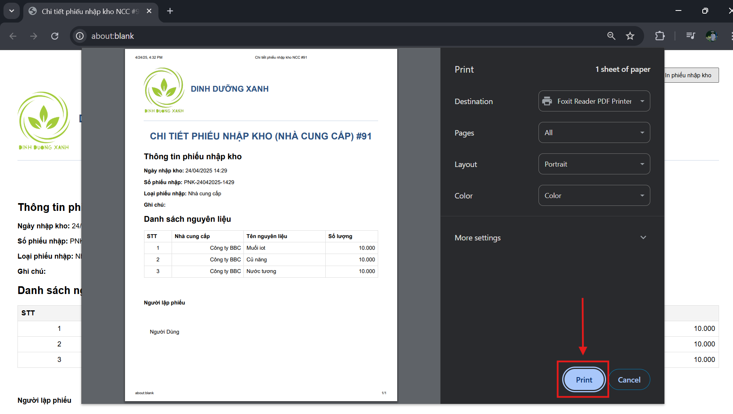Click the DINH DƯỠNG XANH heading in the preview

(x=230, y=89)
